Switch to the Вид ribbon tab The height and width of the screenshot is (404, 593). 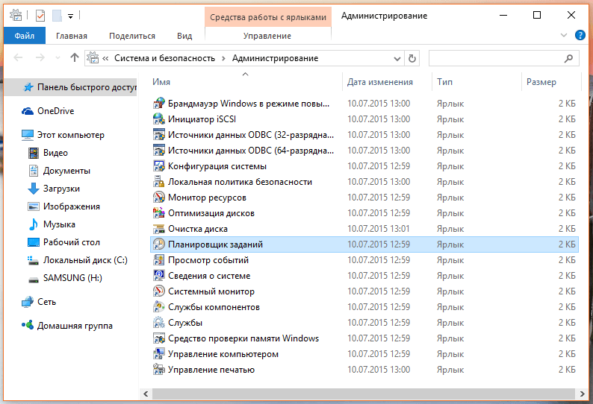coord(184,36)
